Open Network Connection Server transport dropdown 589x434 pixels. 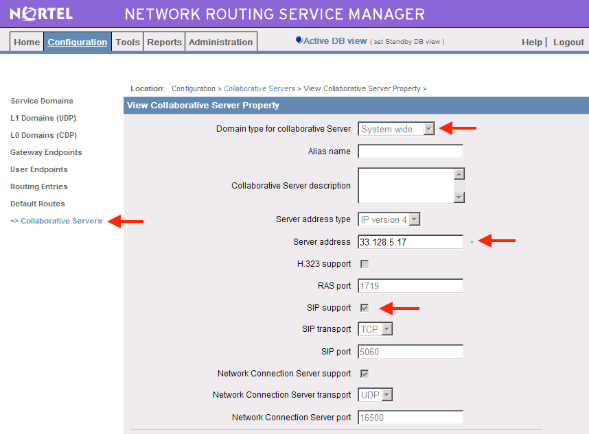376,395
